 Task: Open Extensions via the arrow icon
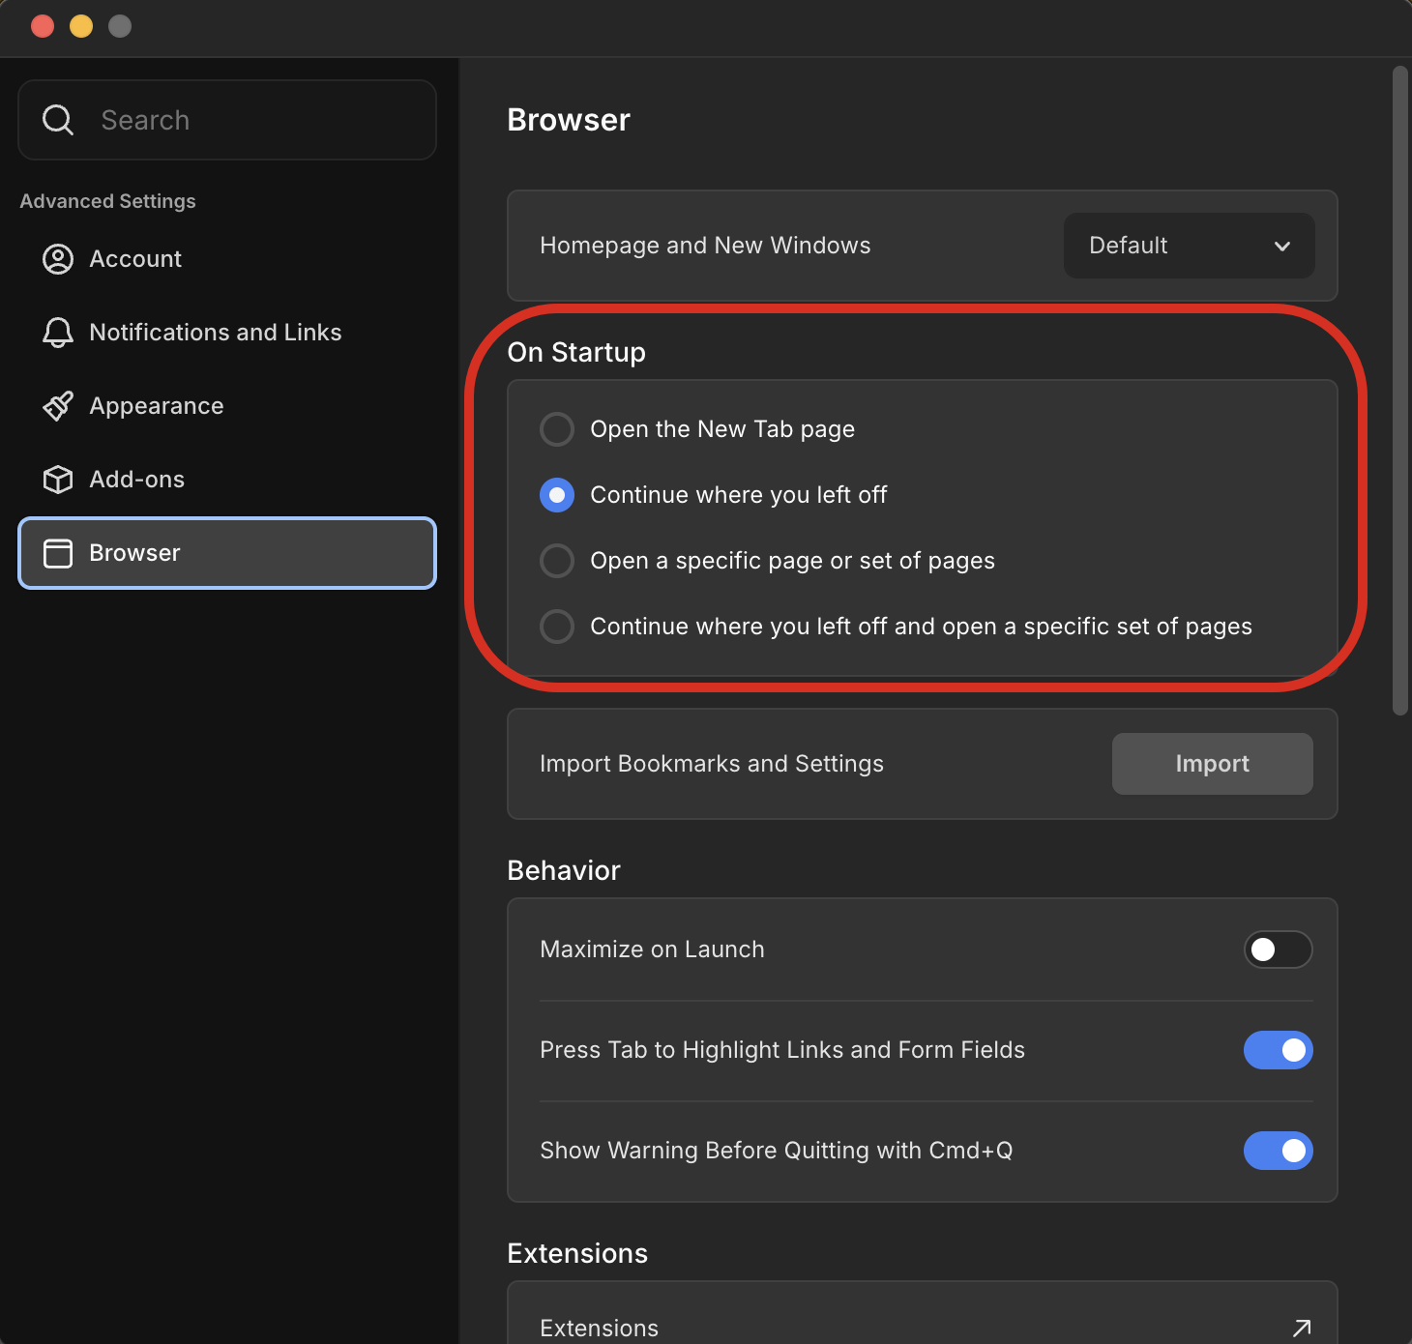(1302, 1328)
